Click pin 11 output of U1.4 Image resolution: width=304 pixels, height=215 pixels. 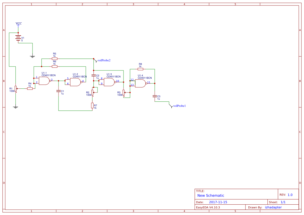click(x=149, y=82)
